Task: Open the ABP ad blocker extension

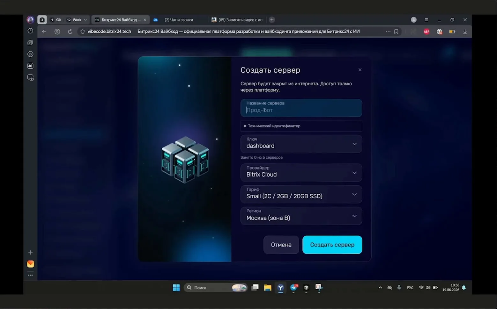Action: point(427,32)
